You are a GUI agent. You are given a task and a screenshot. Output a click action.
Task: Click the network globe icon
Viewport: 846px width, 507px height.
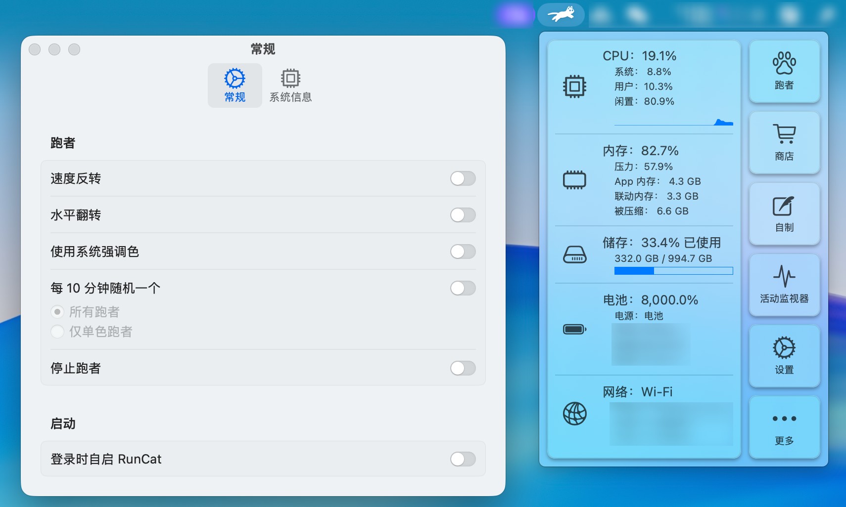(574, 414)
